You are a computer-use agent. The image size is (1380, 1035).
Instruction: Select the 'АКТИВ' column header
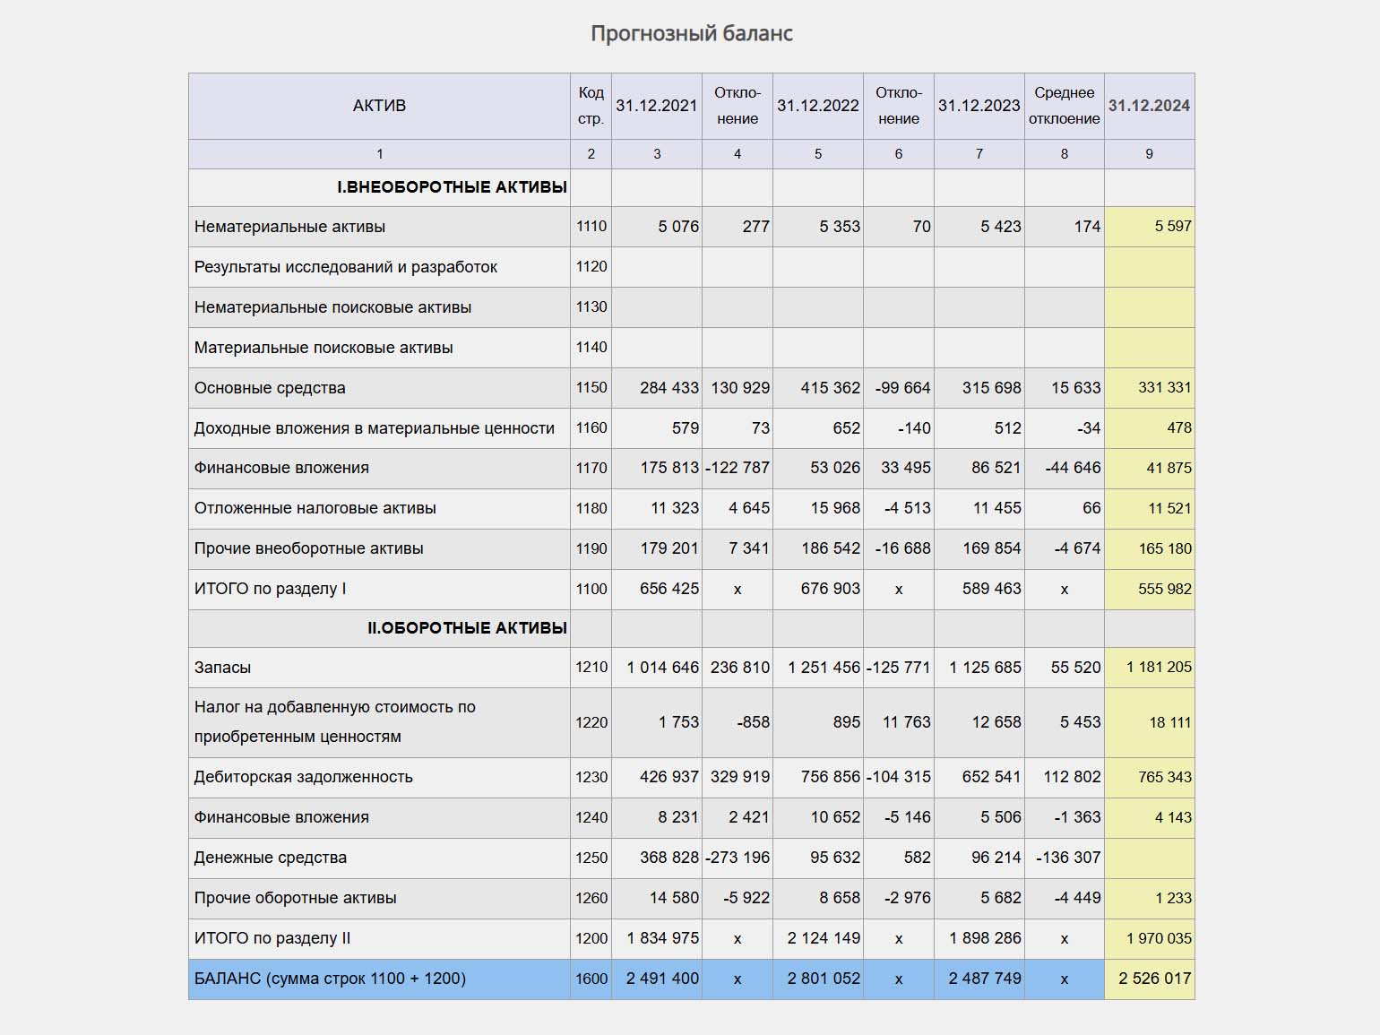(x=379, y=106)
